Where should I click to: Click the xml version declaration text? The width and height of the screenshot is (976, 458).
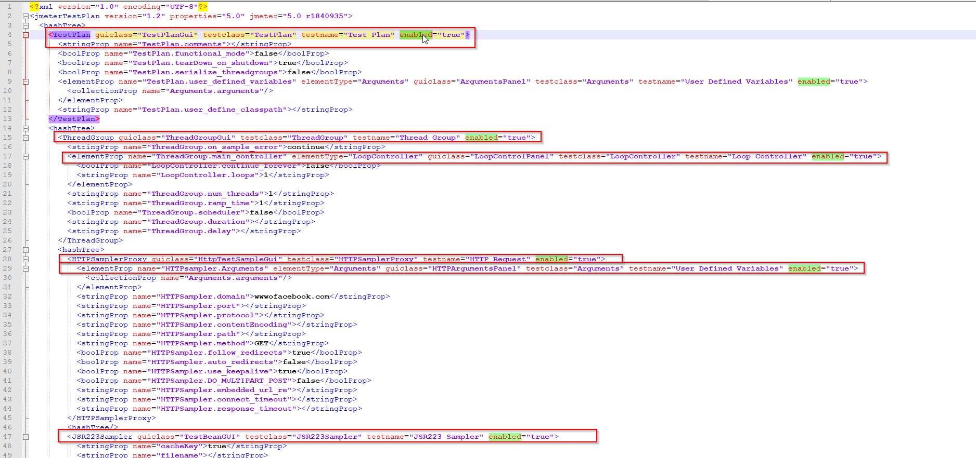[x=119, y=7]
